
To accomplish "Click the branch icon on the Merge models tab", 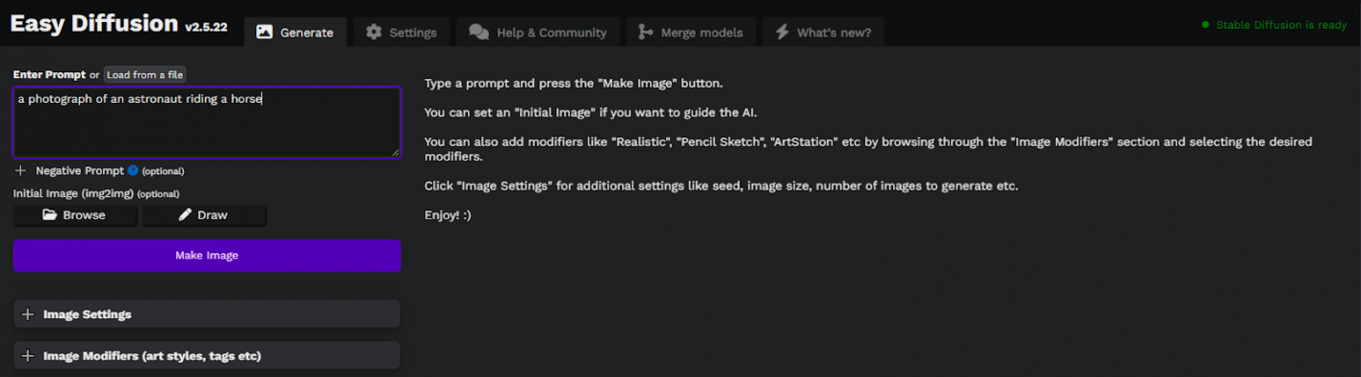I will tap(646, 32).
